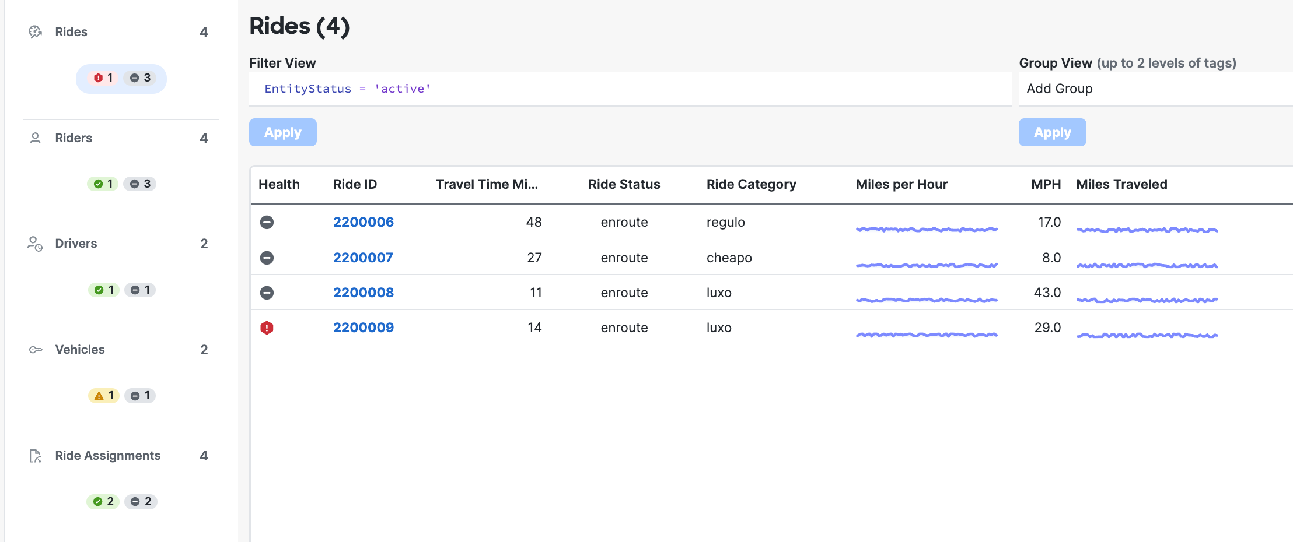
Task: Open the Riders section in sidebar
Action: pos(74,138)
